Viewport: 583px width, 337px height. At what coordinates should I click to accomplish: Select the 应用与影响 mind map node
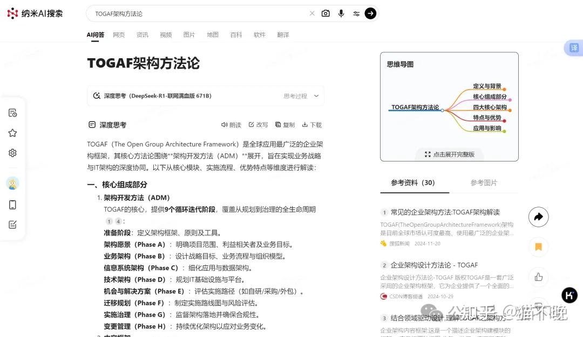click(x=487, y=128)
